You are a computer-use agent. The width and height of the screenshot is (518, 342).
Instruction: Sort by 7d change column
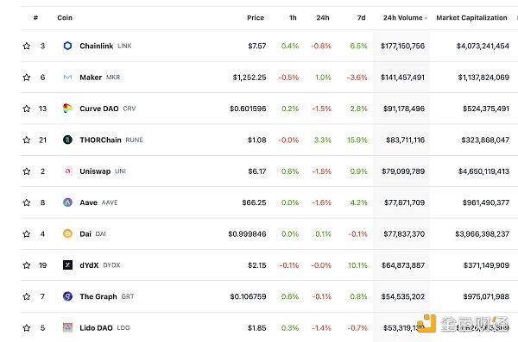[361, 18]
